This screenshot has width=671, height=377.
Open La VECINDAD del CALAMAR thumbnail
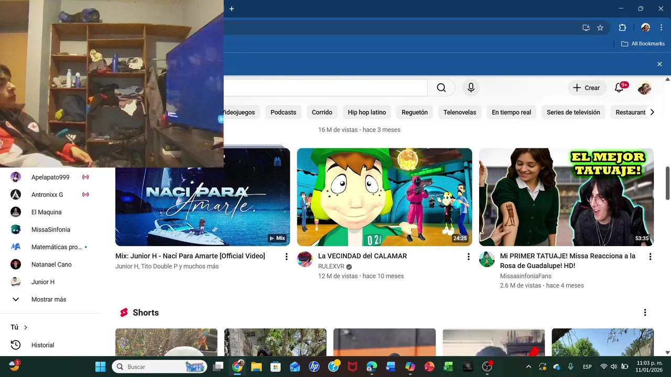pos(384,197)
